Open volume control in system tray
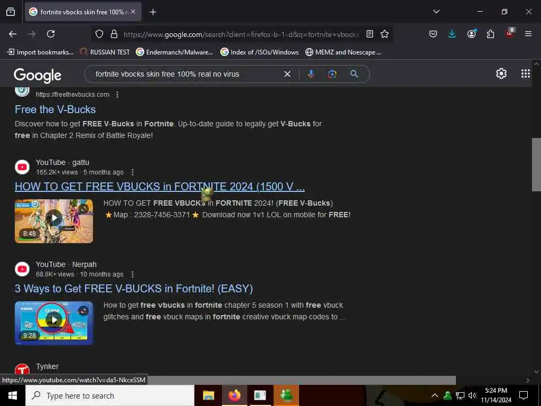Screen dimensions: 541x406 472,395
